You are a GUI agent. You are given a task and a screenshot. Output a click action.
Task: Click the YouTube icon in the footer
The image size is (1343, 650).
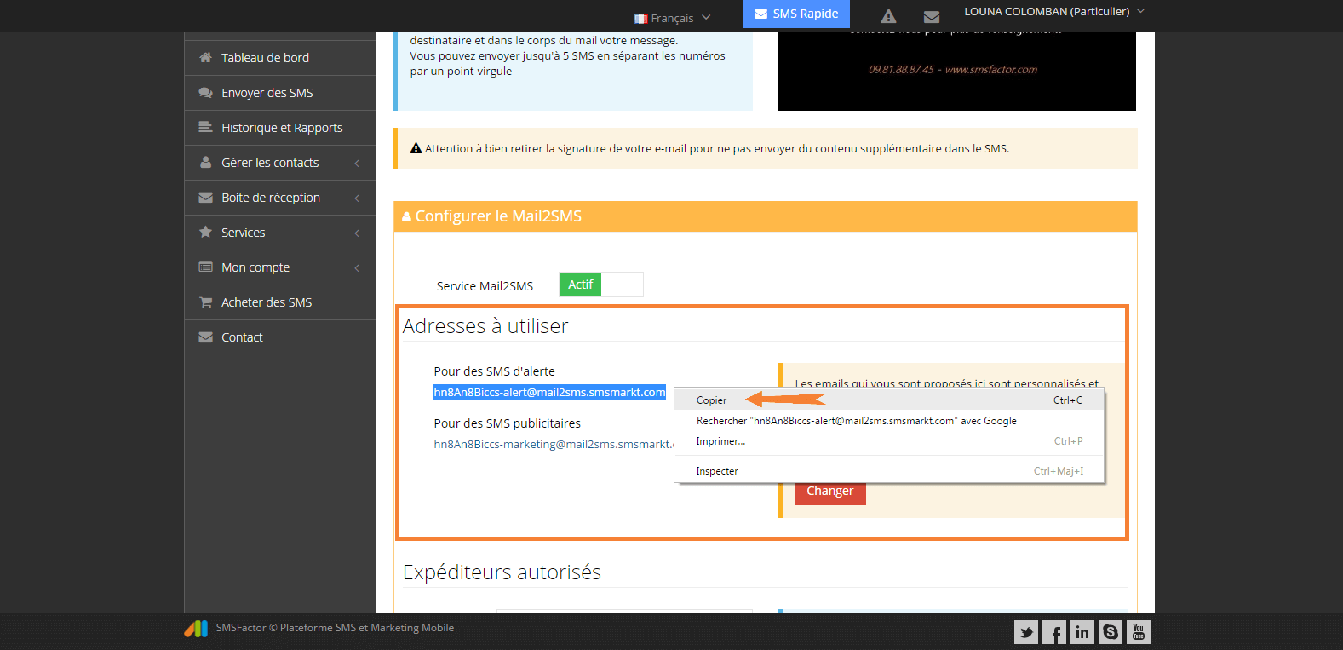[x=1139, y=632]
